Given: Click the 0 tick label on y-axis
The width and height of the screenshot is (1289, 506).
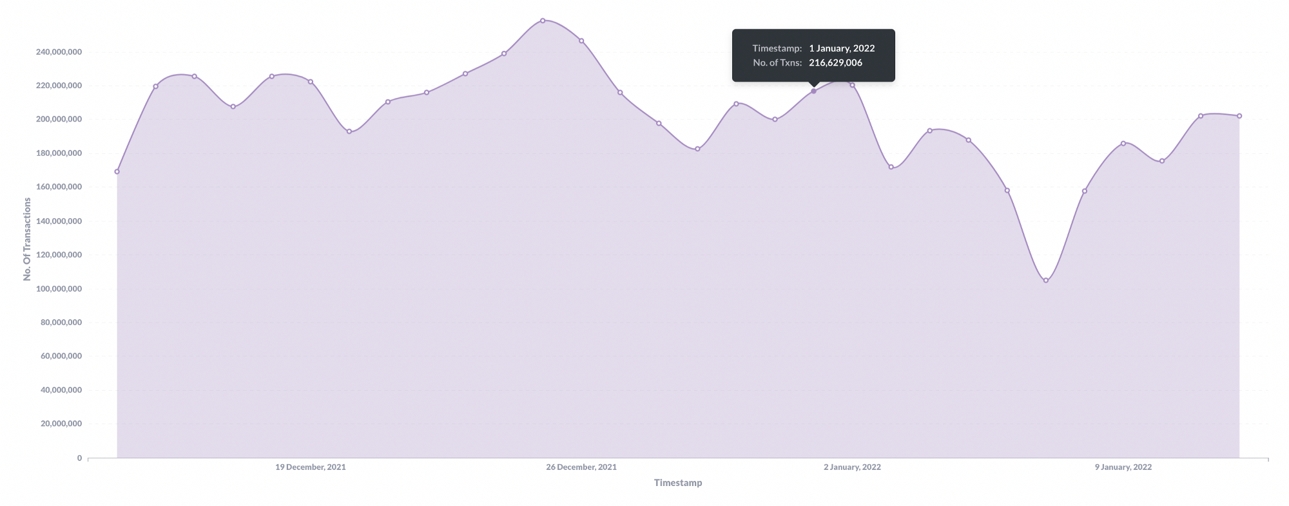Looking at the screenshot, I should click(79, 458).
